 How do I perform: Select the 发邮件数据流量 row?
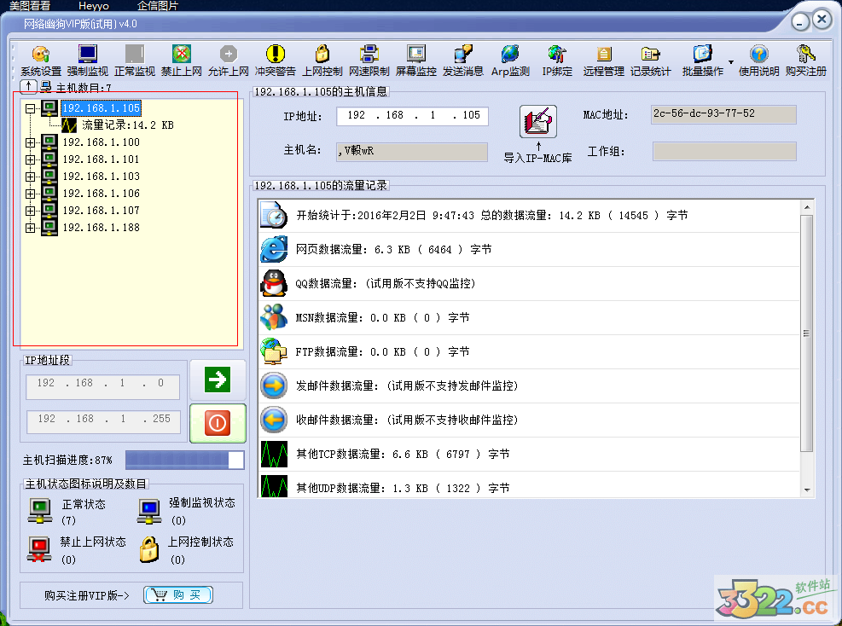(x=530, y=386)
